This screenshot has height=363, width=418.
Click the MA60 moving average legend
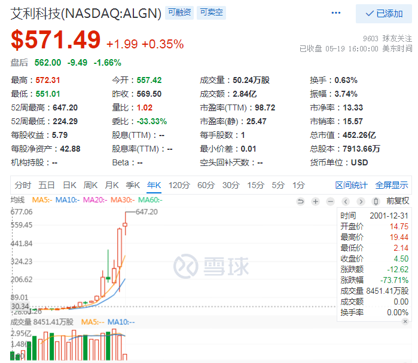(x=150, y=200)
